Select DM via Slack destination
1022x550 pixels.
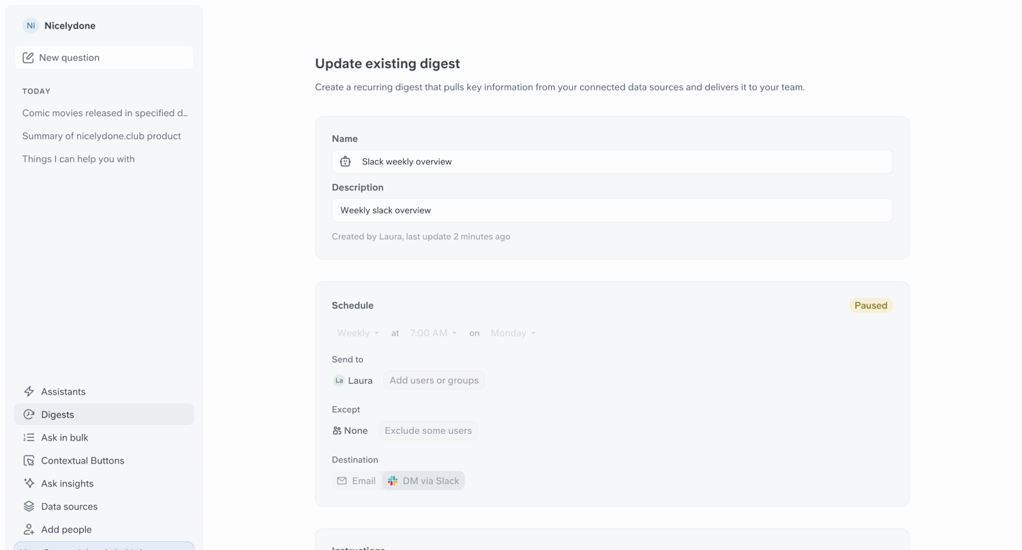pyautogui.click(x=424, y=480)
